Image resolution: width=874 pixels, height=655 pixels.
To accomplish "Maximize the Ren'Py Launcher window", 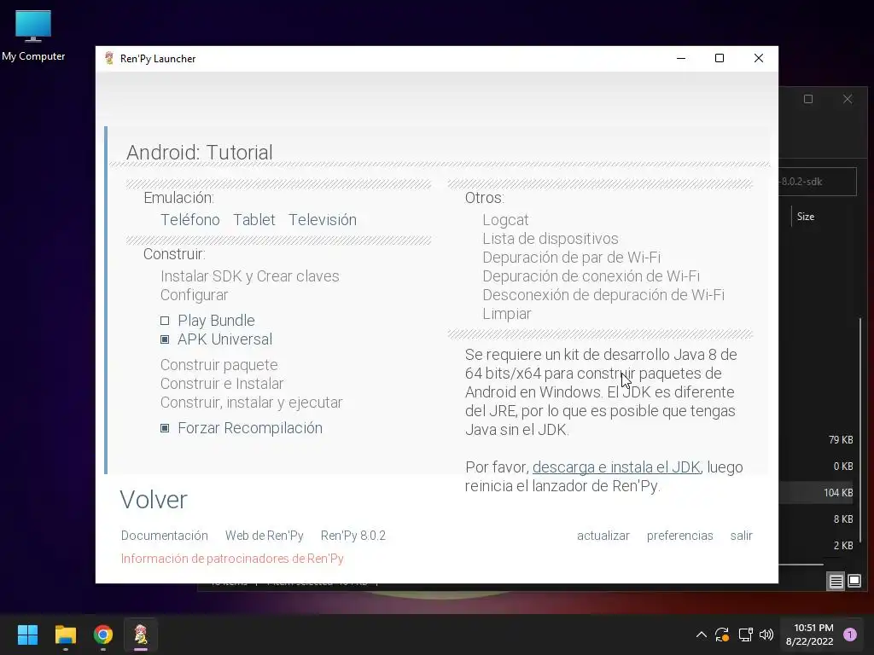I will [x=719, y=59].
